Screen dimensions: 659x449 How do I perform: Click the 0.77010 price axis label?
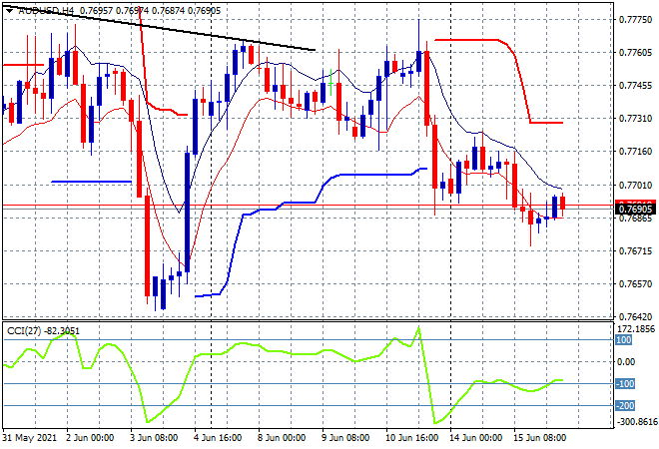click(635, 186)
